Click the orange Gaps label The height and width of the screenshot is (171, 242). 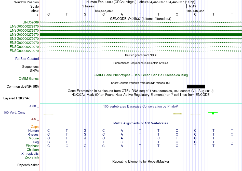pos(35,127)
